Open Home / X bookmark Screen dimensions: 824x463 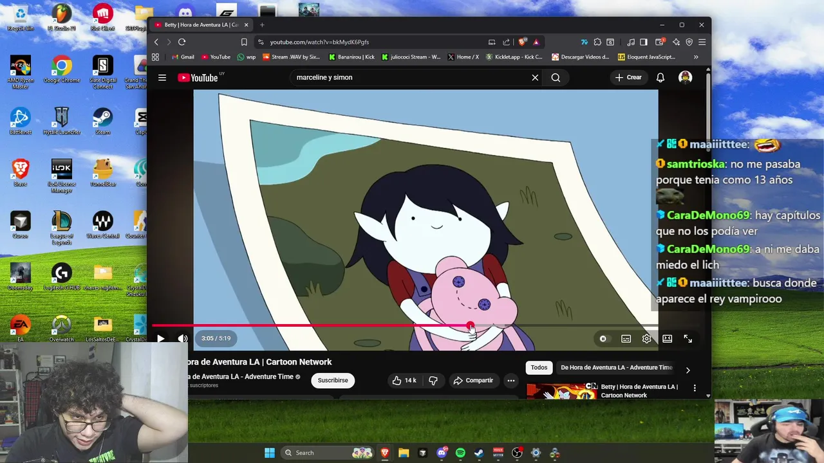(x=464, y=57)
